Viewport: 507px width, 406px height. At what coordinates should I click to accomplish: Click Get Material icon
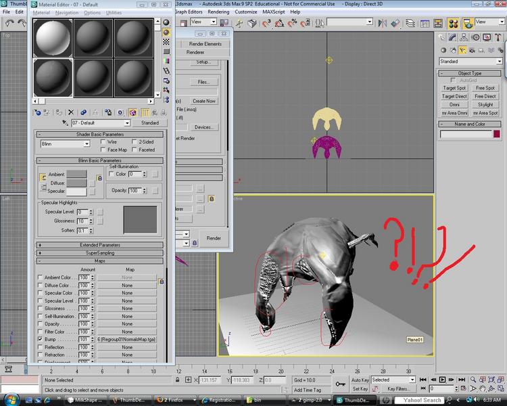pos(37,113)
